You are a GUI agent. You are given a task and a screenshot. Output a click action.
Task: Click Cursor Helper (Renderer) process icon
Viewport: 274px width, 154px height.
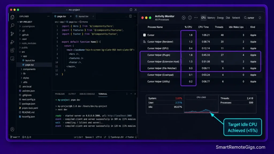(x=144, y=42)
